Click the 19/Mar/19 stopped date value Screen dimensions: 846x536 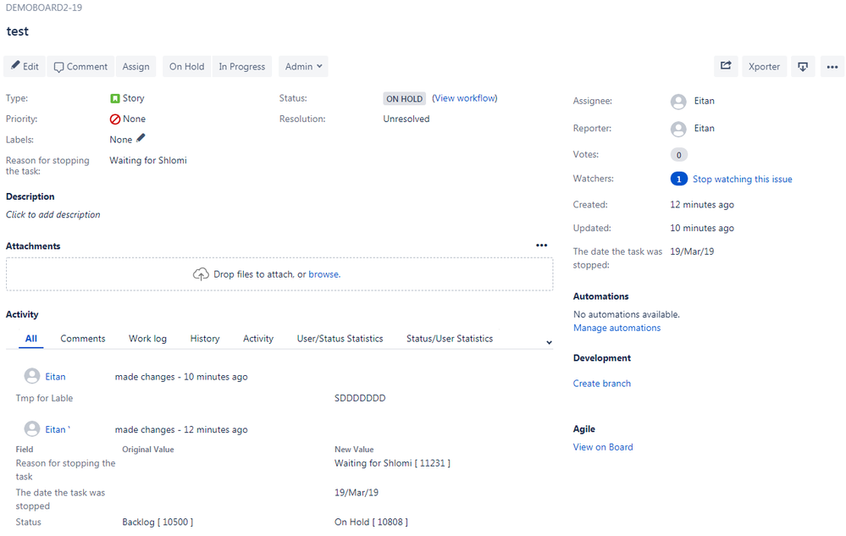coord(692,251)
